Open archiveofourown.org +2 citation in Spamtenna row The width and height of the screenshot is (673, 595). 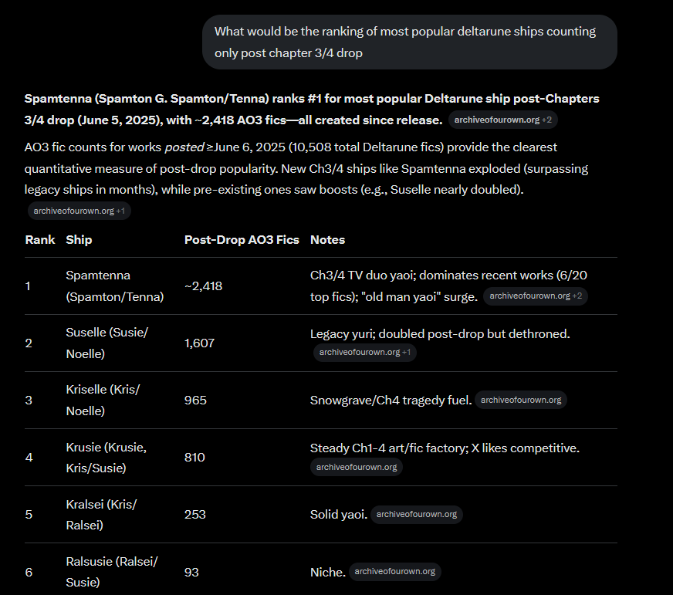point(535,296)
